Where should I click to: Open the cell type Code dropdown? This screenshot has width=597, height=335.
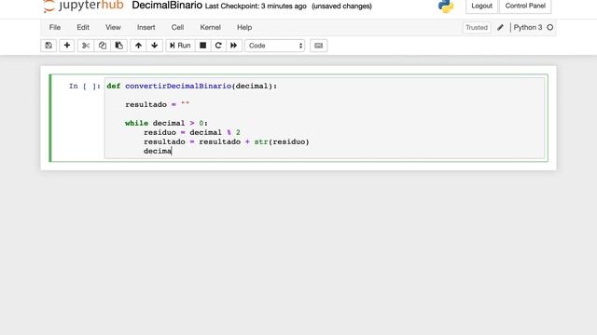pyautogui.click(x=275, y=46)
